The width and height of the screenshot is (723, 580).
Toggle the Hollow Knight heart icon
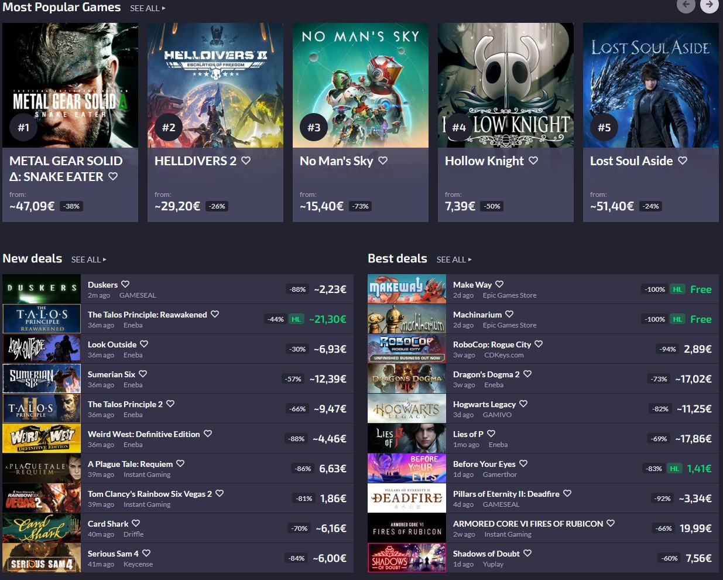(533, 161)
